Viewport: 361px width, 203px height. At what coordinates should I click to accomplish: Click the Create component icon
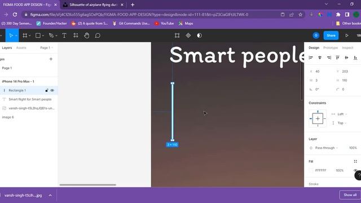pos(188,36)
